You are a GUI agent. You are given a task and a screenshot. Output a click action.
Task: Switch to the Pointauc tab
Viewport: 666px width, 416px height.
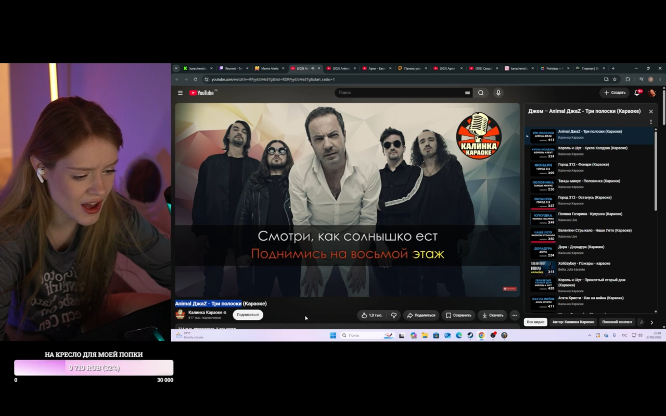coord(555,68)
